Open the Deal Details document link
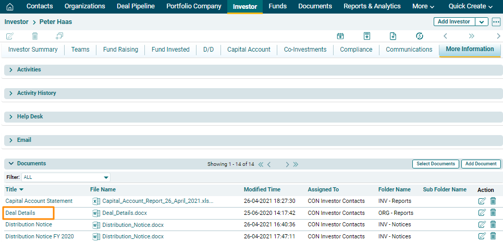503x242 pixels. 20,213
